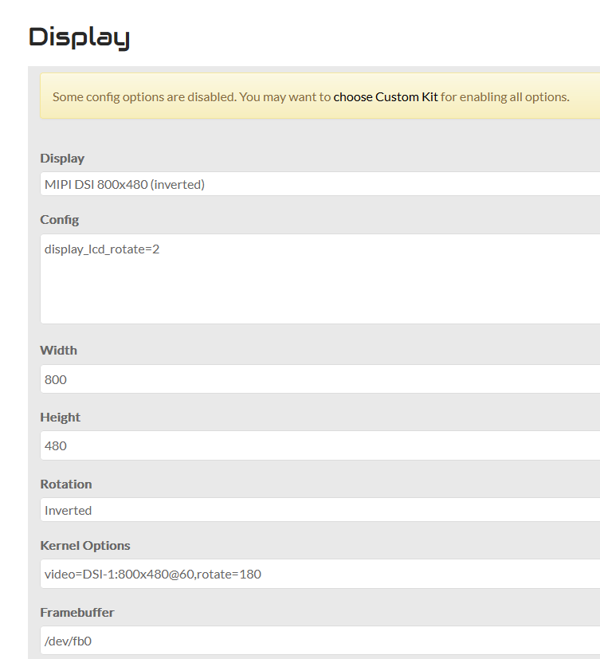Follow the 'choose Custom Kit' link
The image size is (600, 659).
386,97
